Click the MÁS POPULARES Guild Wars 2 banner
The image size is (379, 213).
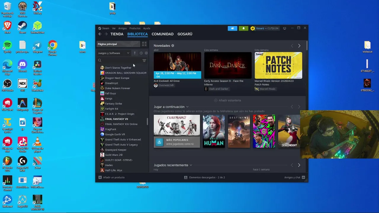click(177, 142)
